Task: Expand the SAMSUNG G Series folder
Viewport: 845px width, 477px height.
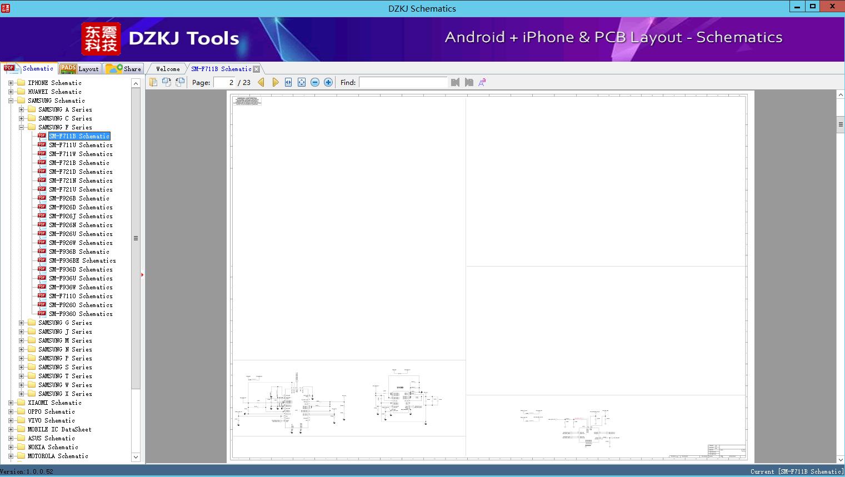Action: (21, 323)
